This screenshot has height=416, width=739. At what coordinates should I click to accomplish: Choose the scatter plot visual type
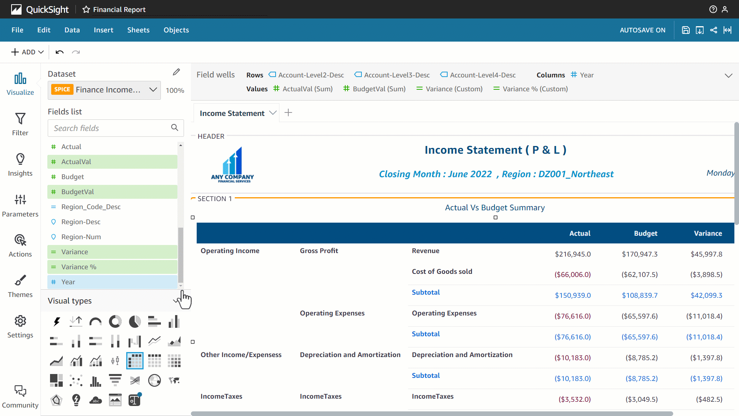tap(76, 380)
